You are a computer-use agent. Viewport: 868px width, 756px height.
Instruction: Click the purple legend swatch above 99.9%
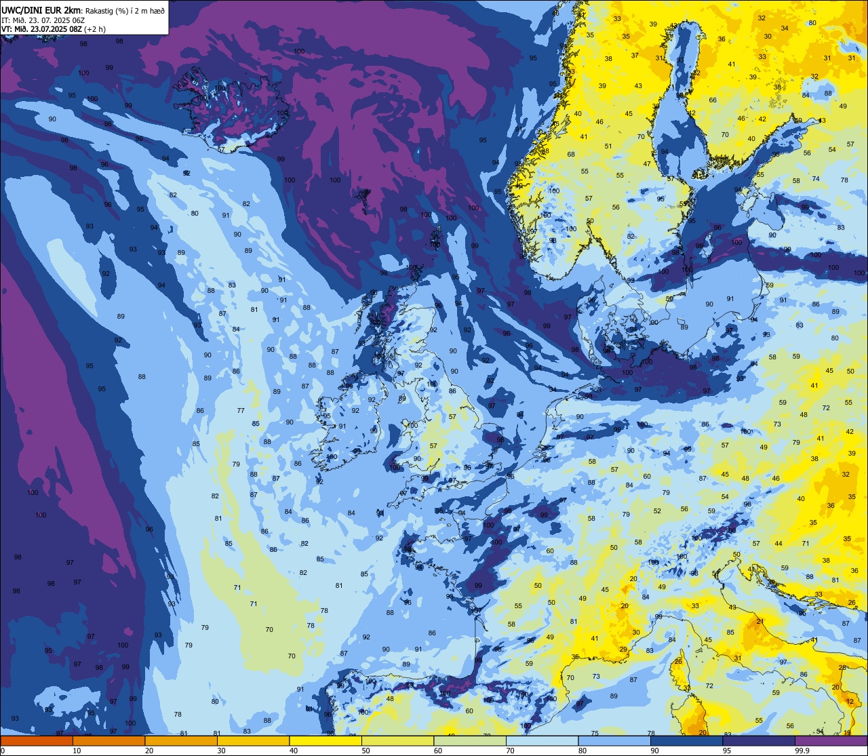tap(831, 740)
